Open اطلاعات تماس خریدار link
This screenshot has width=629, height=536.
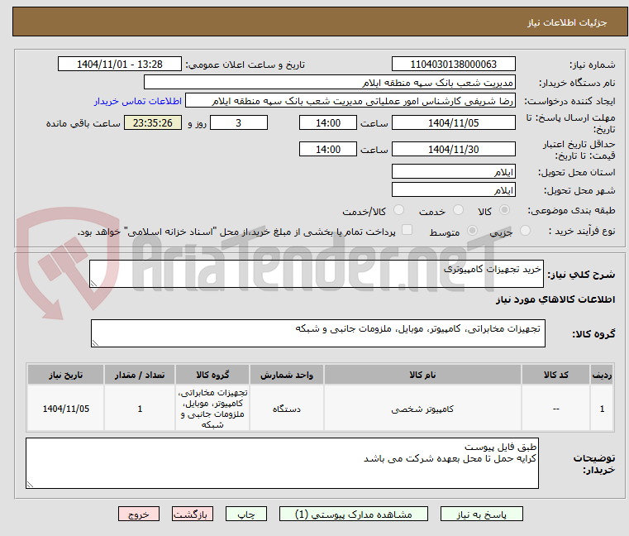point(138,101)
